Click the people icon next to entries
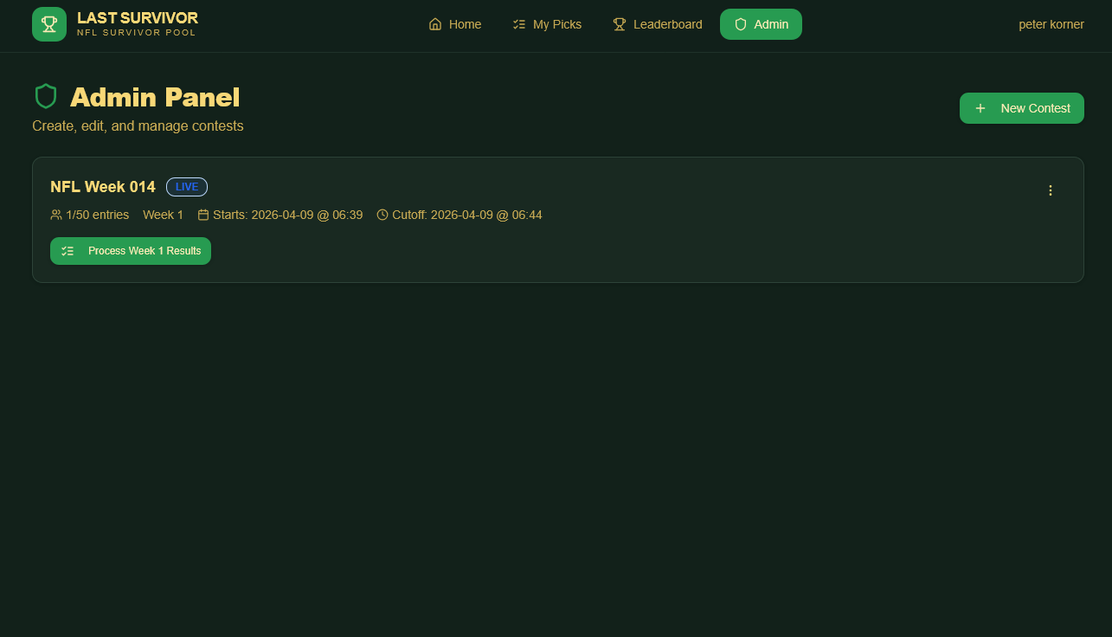Image resolution: width=1112 pixels, height=637 pixels. (56, 215)
